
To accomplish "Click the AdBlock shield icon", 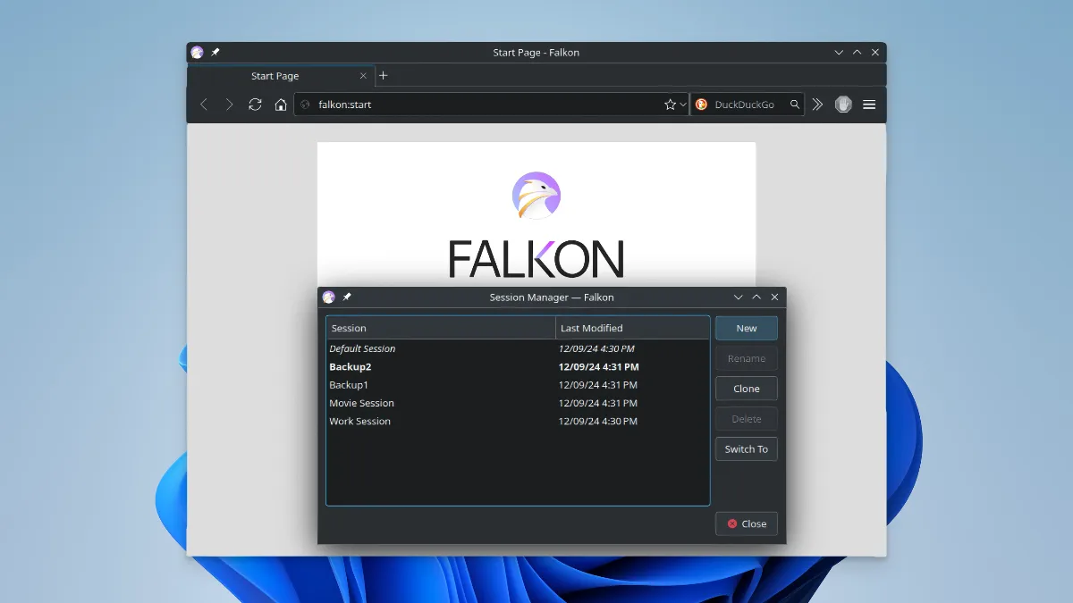I will [x=843, y=104].
